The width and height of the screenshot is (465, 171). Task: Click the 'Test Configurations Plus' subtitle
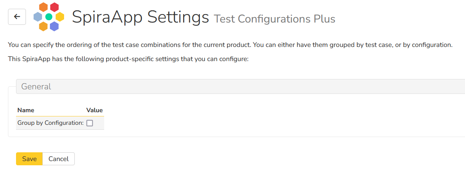point(274,19)
